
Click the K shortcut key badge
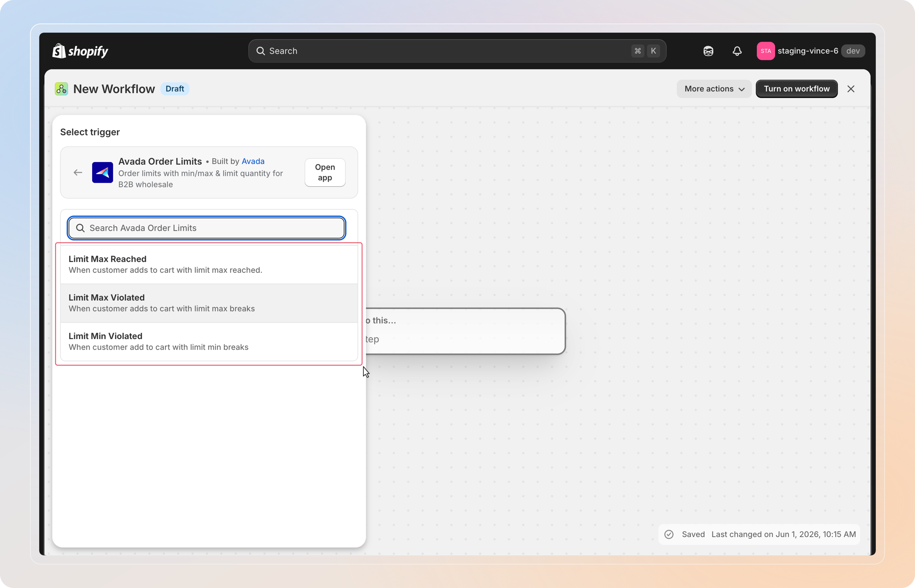tap(653, 51)
